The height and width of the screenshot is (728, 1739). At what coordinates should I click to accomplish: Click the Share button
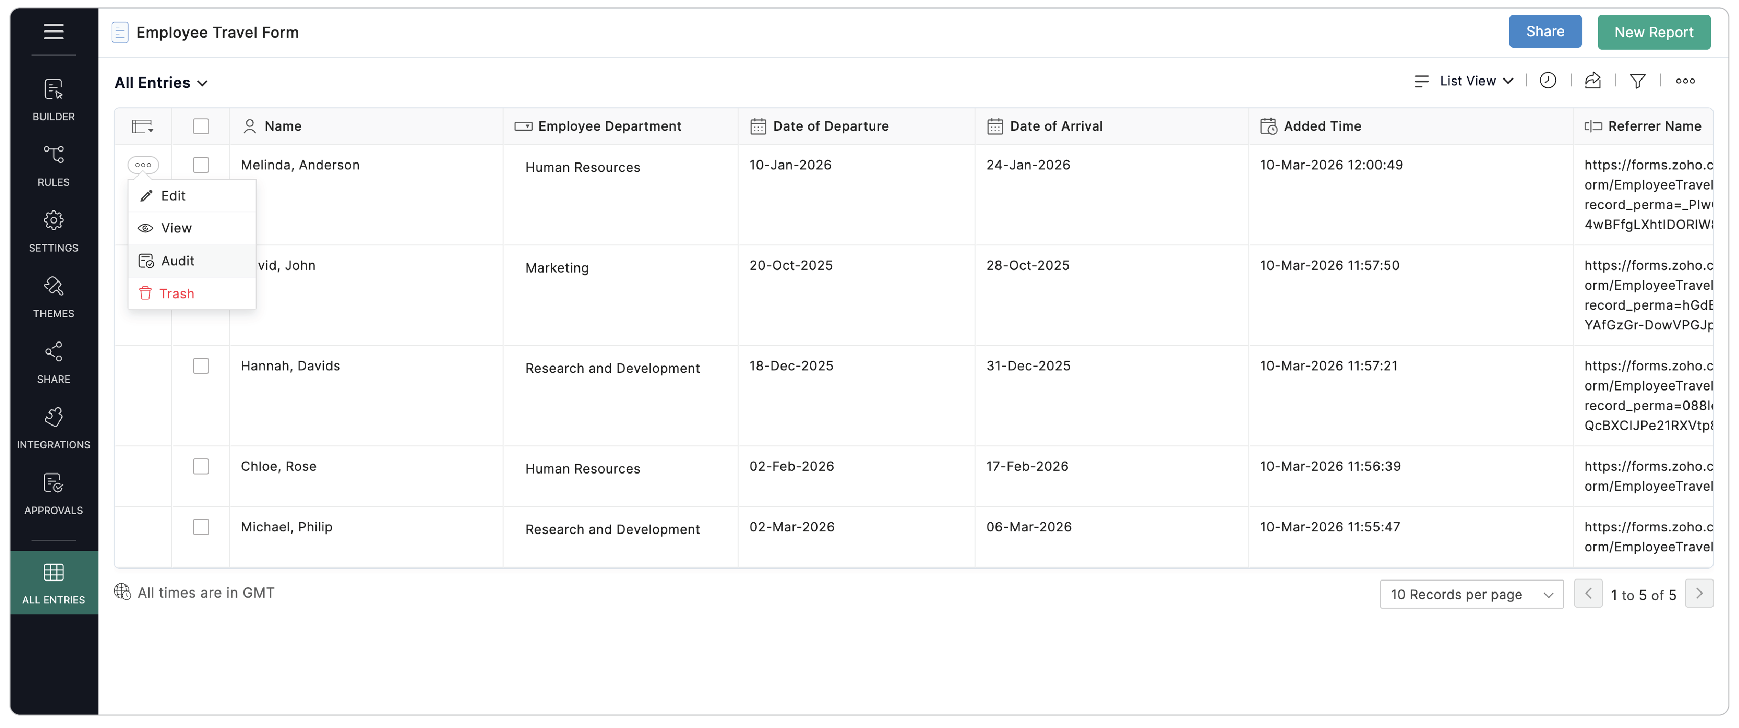click(x=1545, y=31)
